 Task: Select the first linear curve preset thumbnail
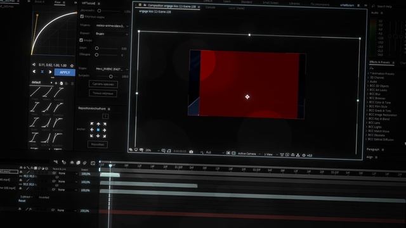click(35, 92)
